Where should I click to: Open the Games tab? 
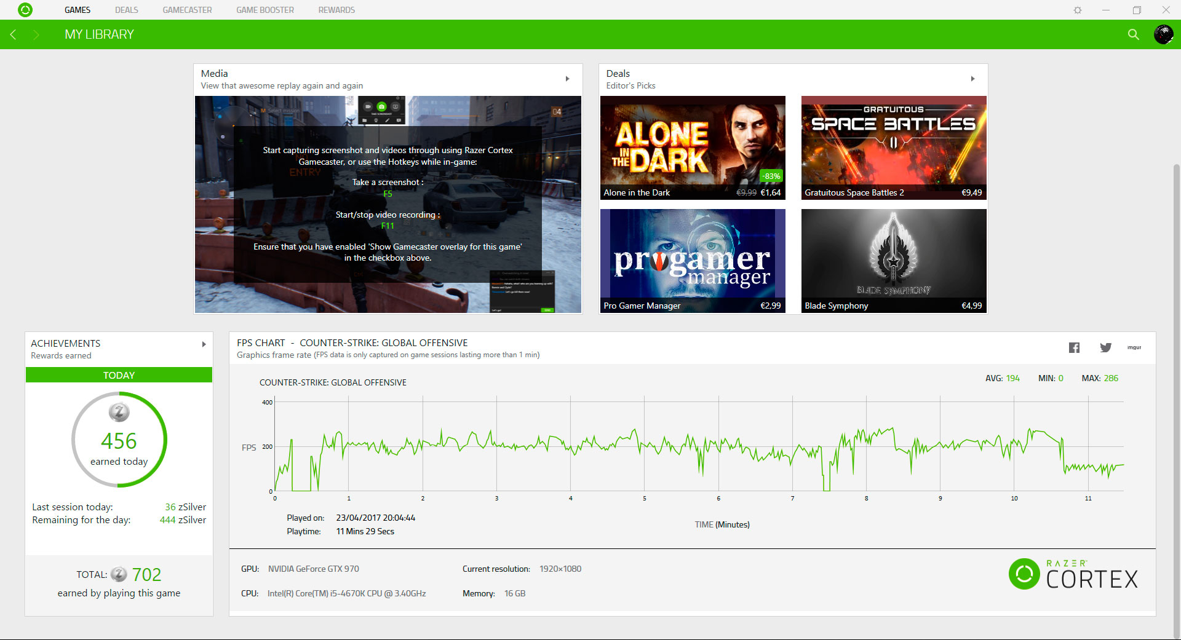[x=78, y=10]
